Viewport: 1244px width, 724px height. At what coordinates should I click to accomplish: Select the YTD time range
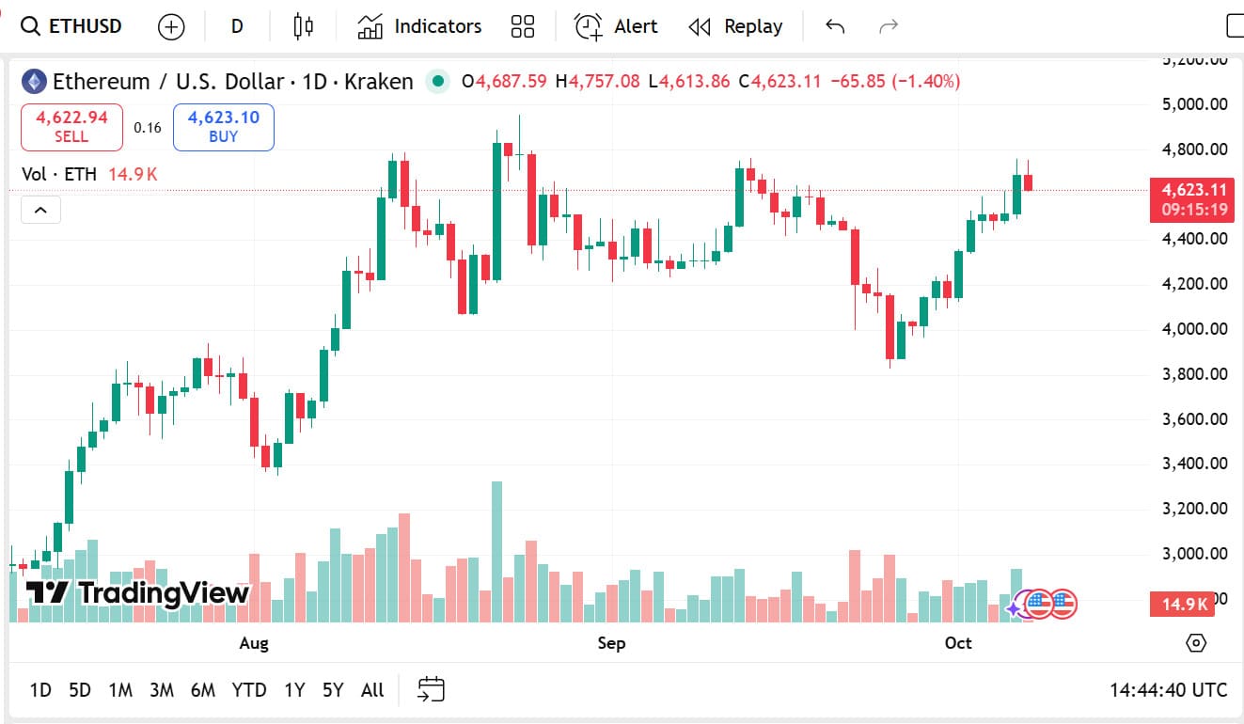249,690
